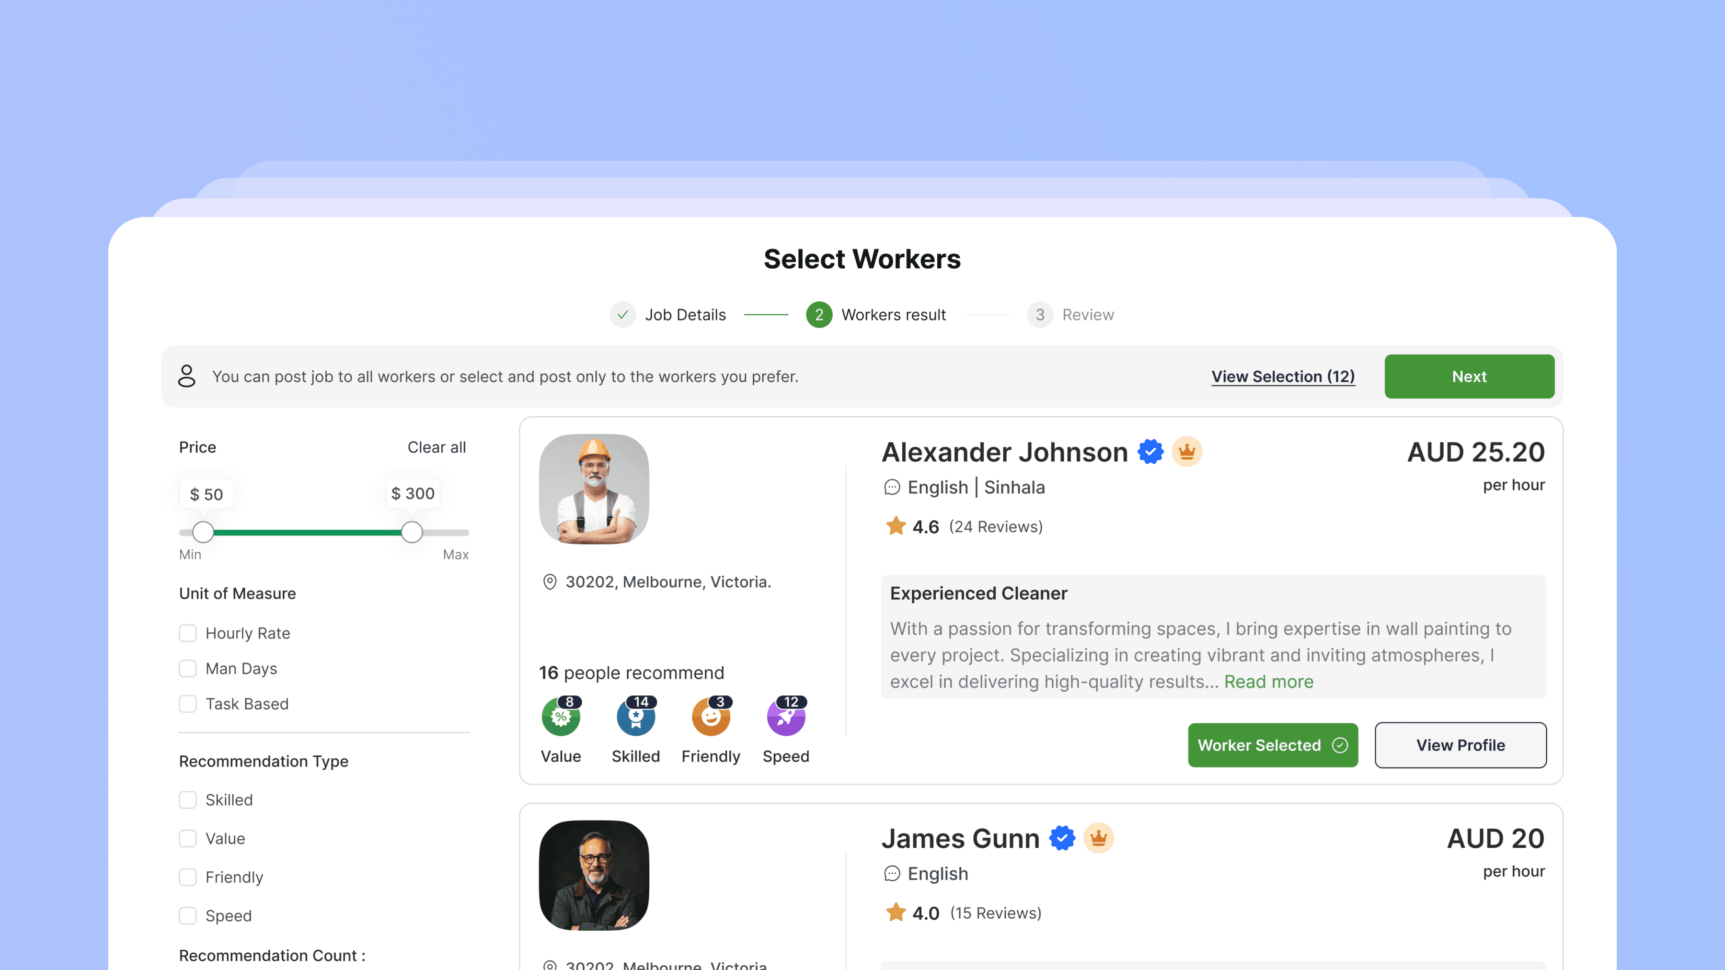Click Alexander Johnson's blue verified badge
This screenshot has height=970, width=1725.
[x=1150, y=452]
